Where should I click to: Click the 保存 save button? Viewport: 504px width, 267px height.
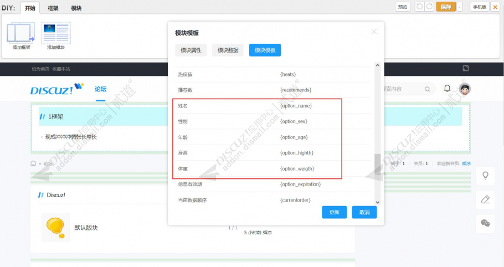click(446, 7)
